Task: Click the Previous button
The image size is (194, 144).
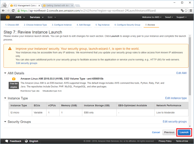Action: tap(169, 132)
